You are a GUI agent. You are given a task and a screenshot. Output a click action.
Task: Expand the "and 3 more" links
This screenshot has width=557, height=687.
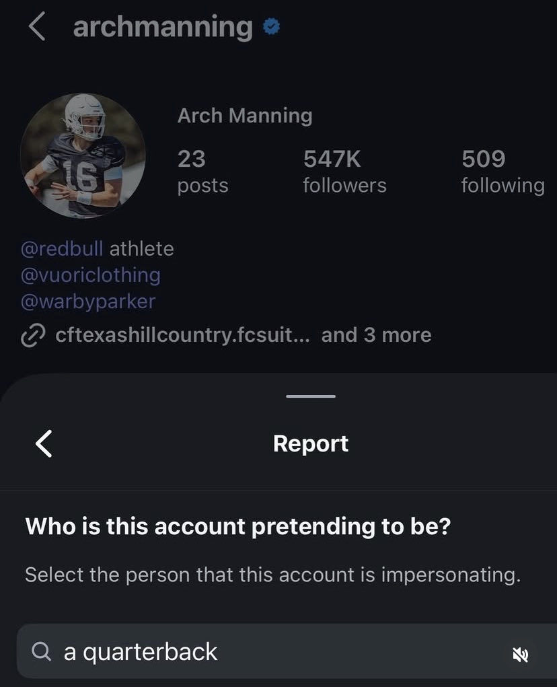point(376,335)
